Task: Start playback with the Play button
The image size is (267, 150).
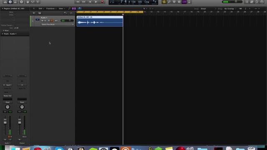Action: coord(96,2)
